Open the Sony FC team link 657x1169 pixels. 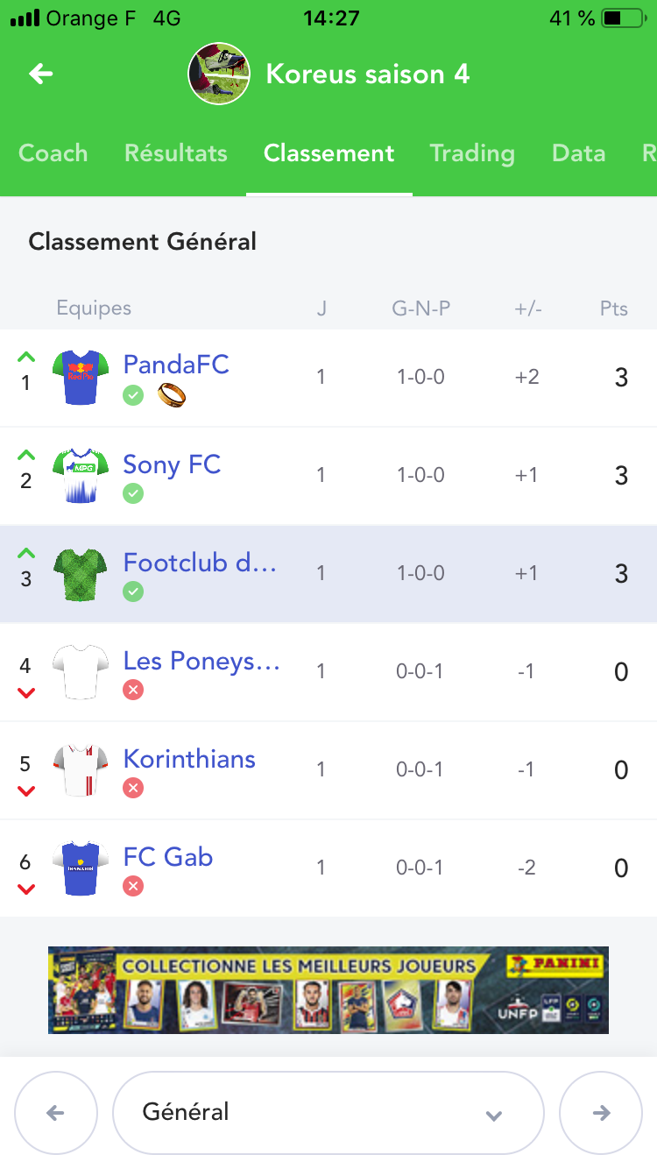[172, 464]
